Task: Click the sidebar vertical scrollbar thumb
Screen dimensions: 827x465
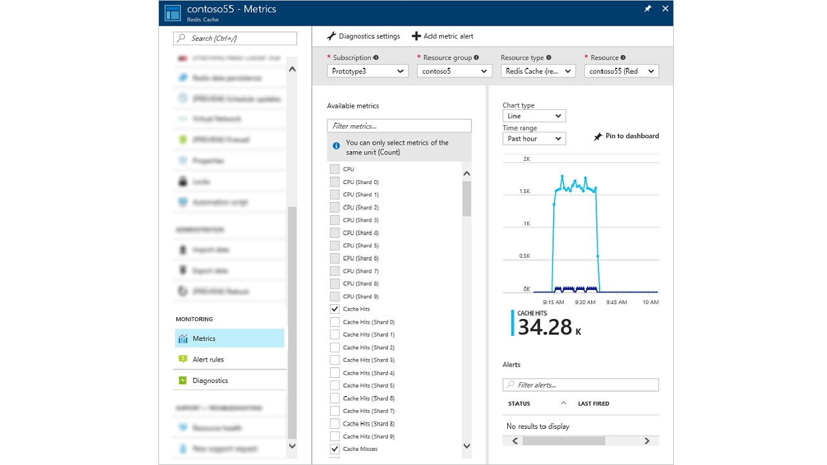Action: [292, 323]
